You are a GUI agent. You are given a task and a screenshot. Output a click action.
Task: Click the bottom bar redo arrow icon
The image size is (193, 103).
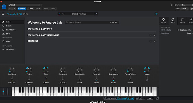[x=144, y=98]
